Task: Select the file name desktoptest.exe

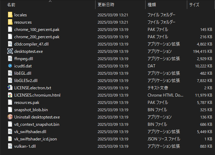Action: [28, 51]
